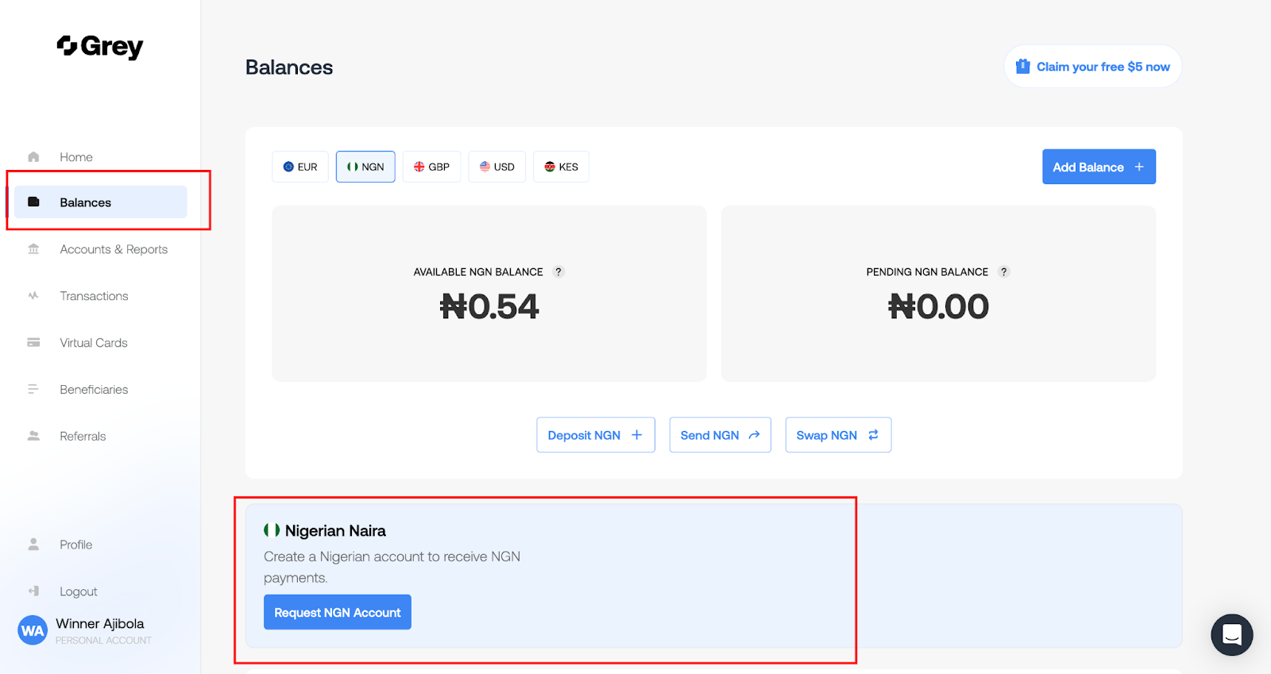Click Deposit NGN

[x=596, y=435]
